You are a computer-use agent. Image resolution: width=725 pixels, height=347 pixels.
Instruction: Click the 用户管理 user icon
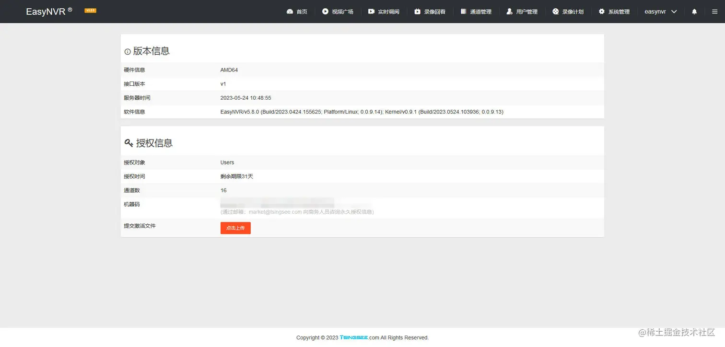click(x=510, y=12)
